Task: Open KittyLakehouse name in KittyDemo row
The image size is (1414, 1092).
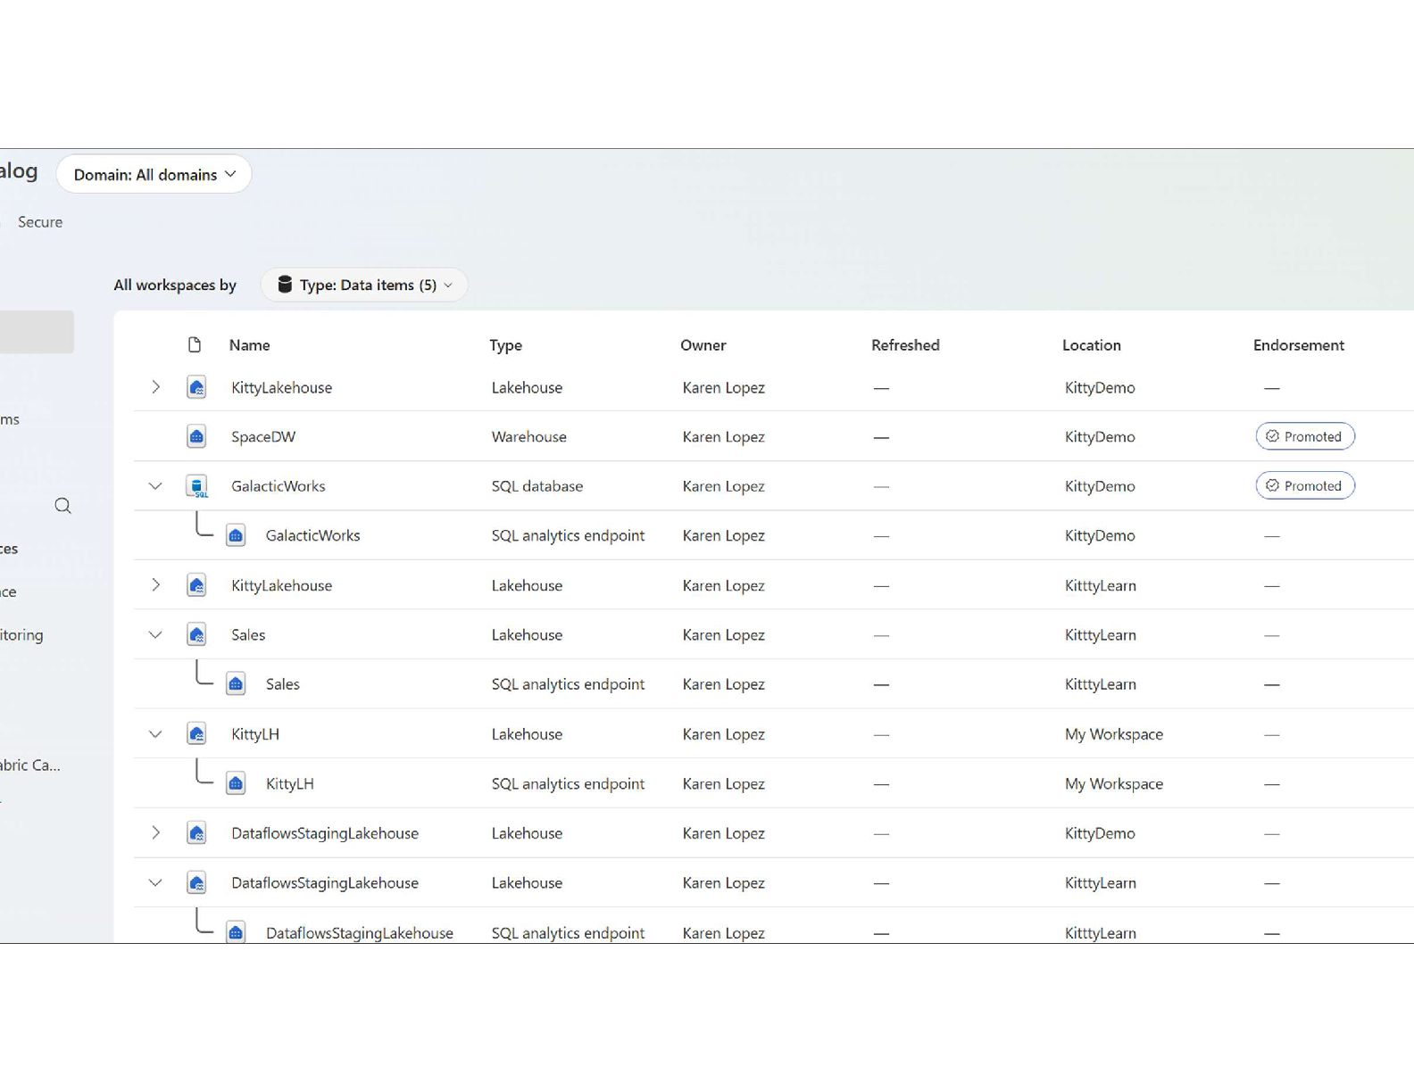Action: (x=282, y=388)
